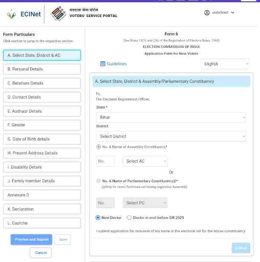Click the user profile avatar icon

207,13
